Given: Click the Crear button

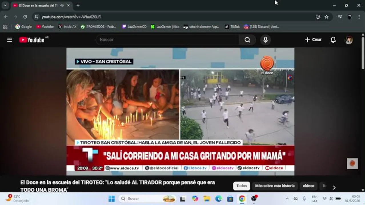Looking at the screenshot, I should [x=313, y=40].
